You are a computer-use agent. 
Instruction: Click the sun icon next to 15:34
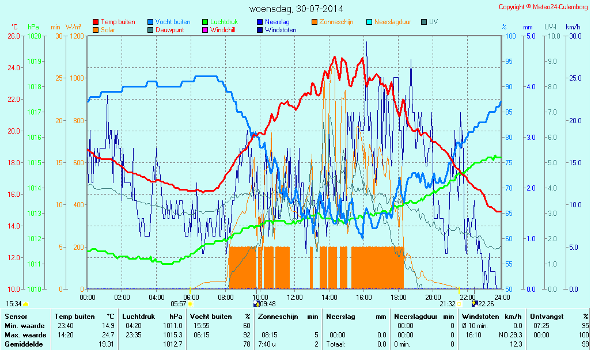click(26, 304)
